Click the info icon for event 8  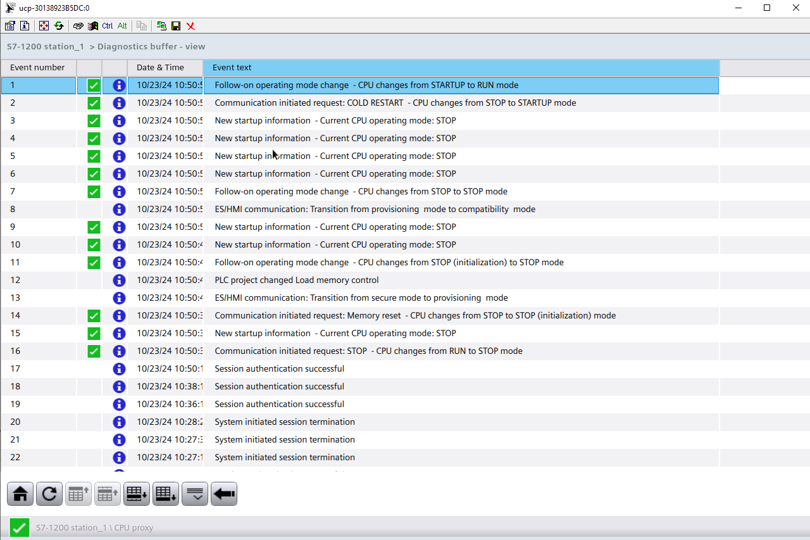tap(119, 210)
